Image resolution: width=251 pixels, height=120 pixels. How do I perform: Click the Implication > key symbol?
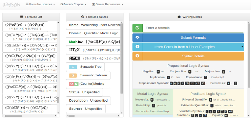(168, 78)
